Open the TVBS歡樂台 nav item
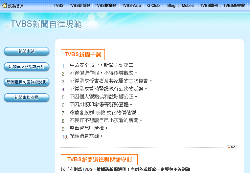Screen dimensions: 250x173 tap(105, 5)
